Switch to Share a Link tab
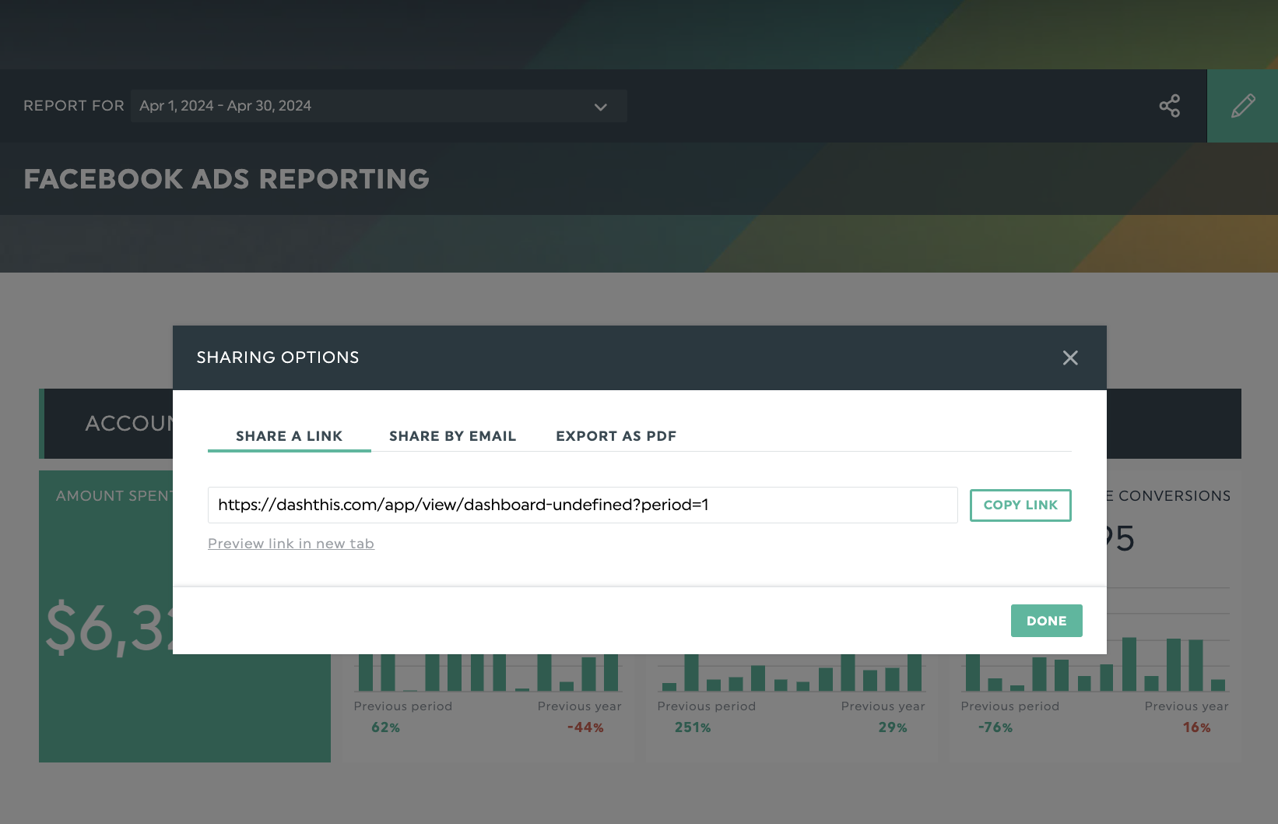Screen dimensions: 1278x824 (289, 436)
